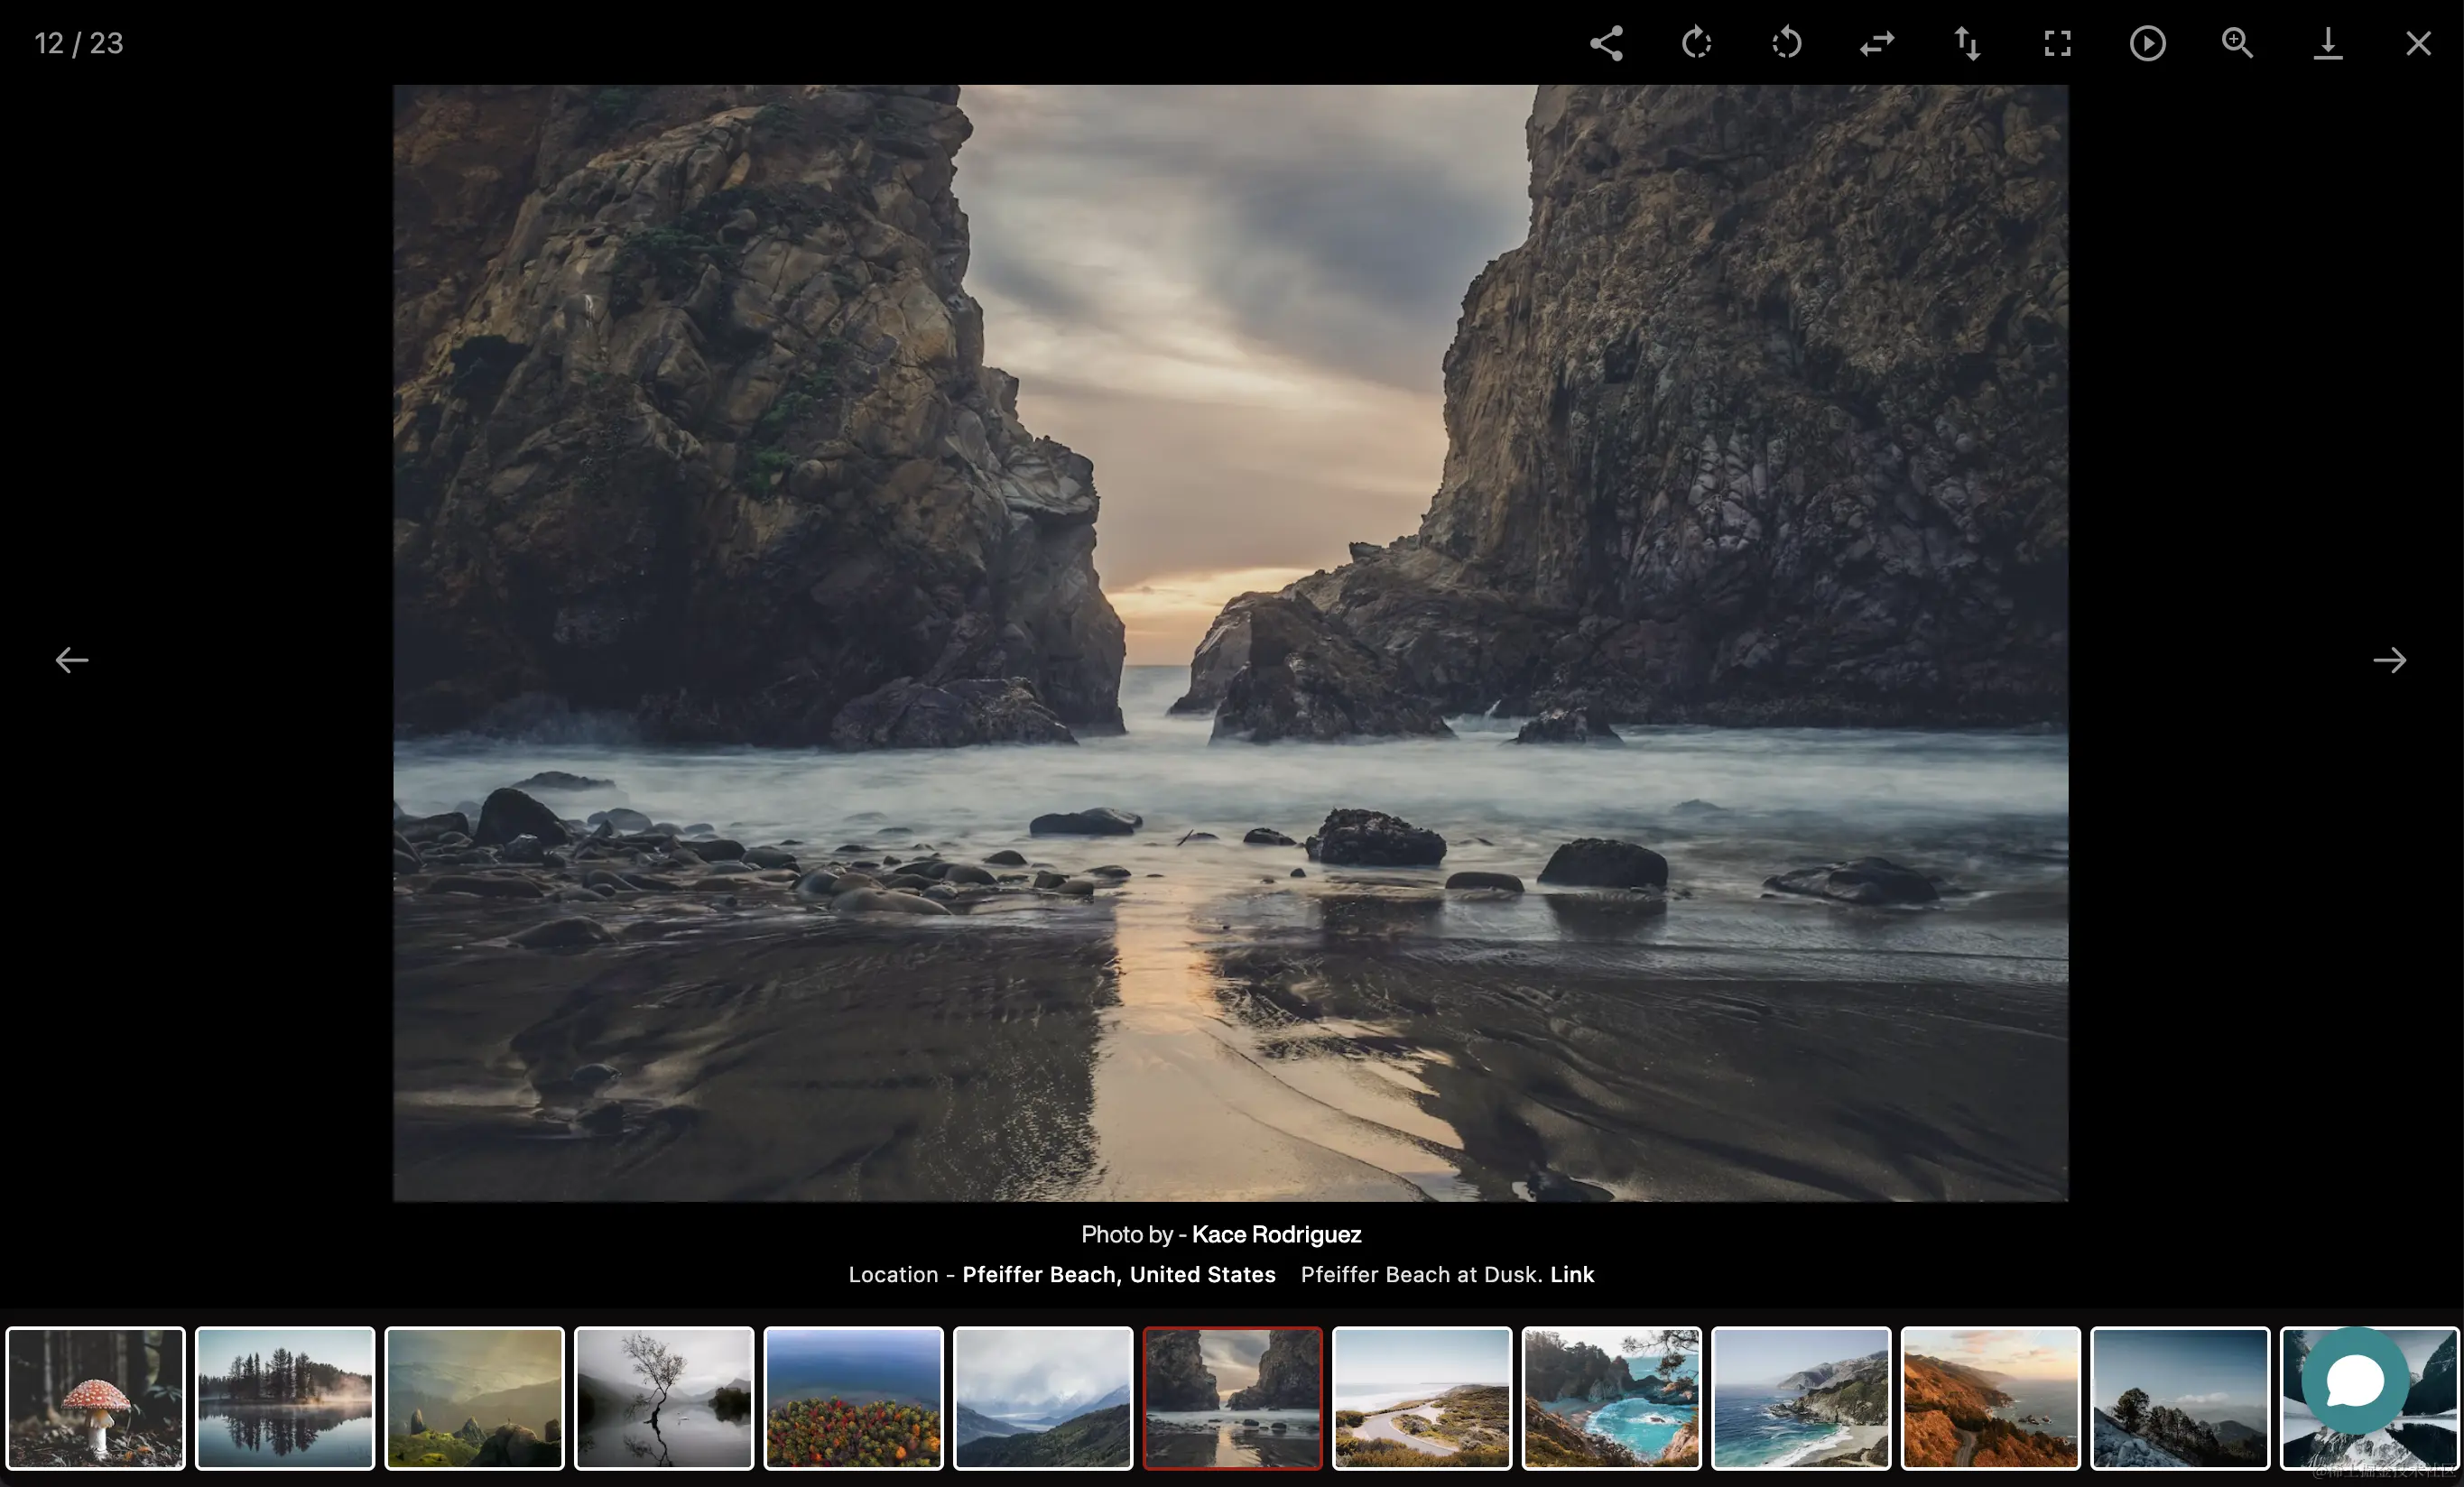The width and height of the screenshot is (2464, 1487).
Task: Flip image vertically
Action: click(x=1967, y=43)
